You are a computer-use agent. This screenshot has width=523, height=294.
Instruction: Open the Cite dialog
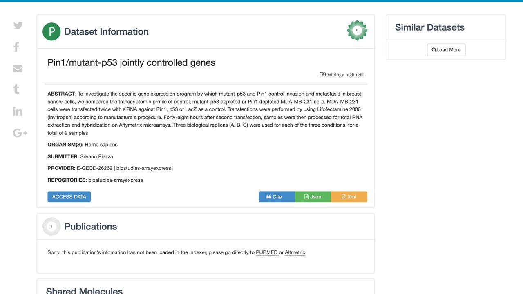[x=277, y=197]
